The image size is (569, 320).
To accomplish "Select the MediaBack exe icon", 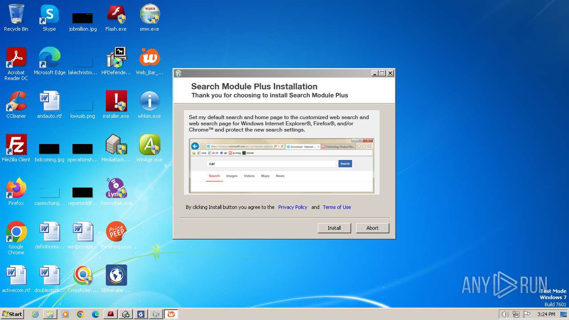I will pyautogui.click(x=116, y=148).
